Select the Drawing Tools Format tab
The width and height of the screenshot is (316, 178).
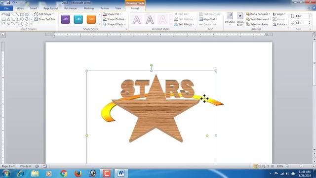click(135, 8)
